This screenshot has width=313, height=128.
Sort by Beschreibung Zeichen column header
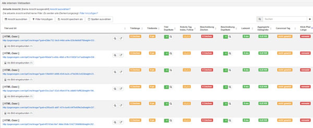click(207, 28)
